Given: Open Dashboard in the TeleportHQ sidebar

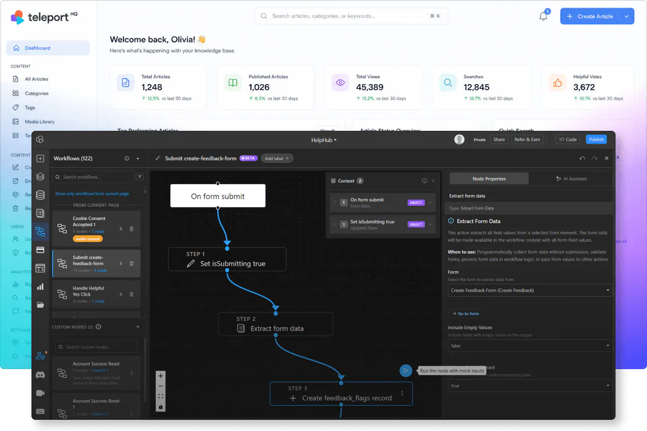Looking at the screenshot, I should [48, 48].
